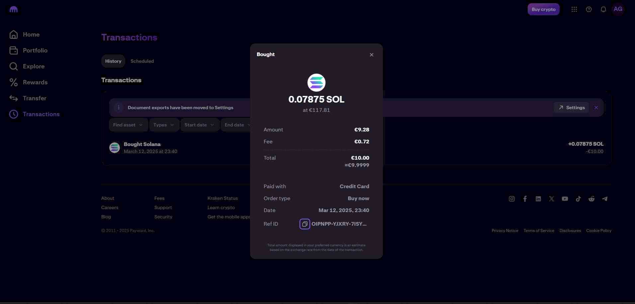This screenshot has height=304, width=635.
Task: Open Portfolio in the sidebar
Action: (29, 50)
